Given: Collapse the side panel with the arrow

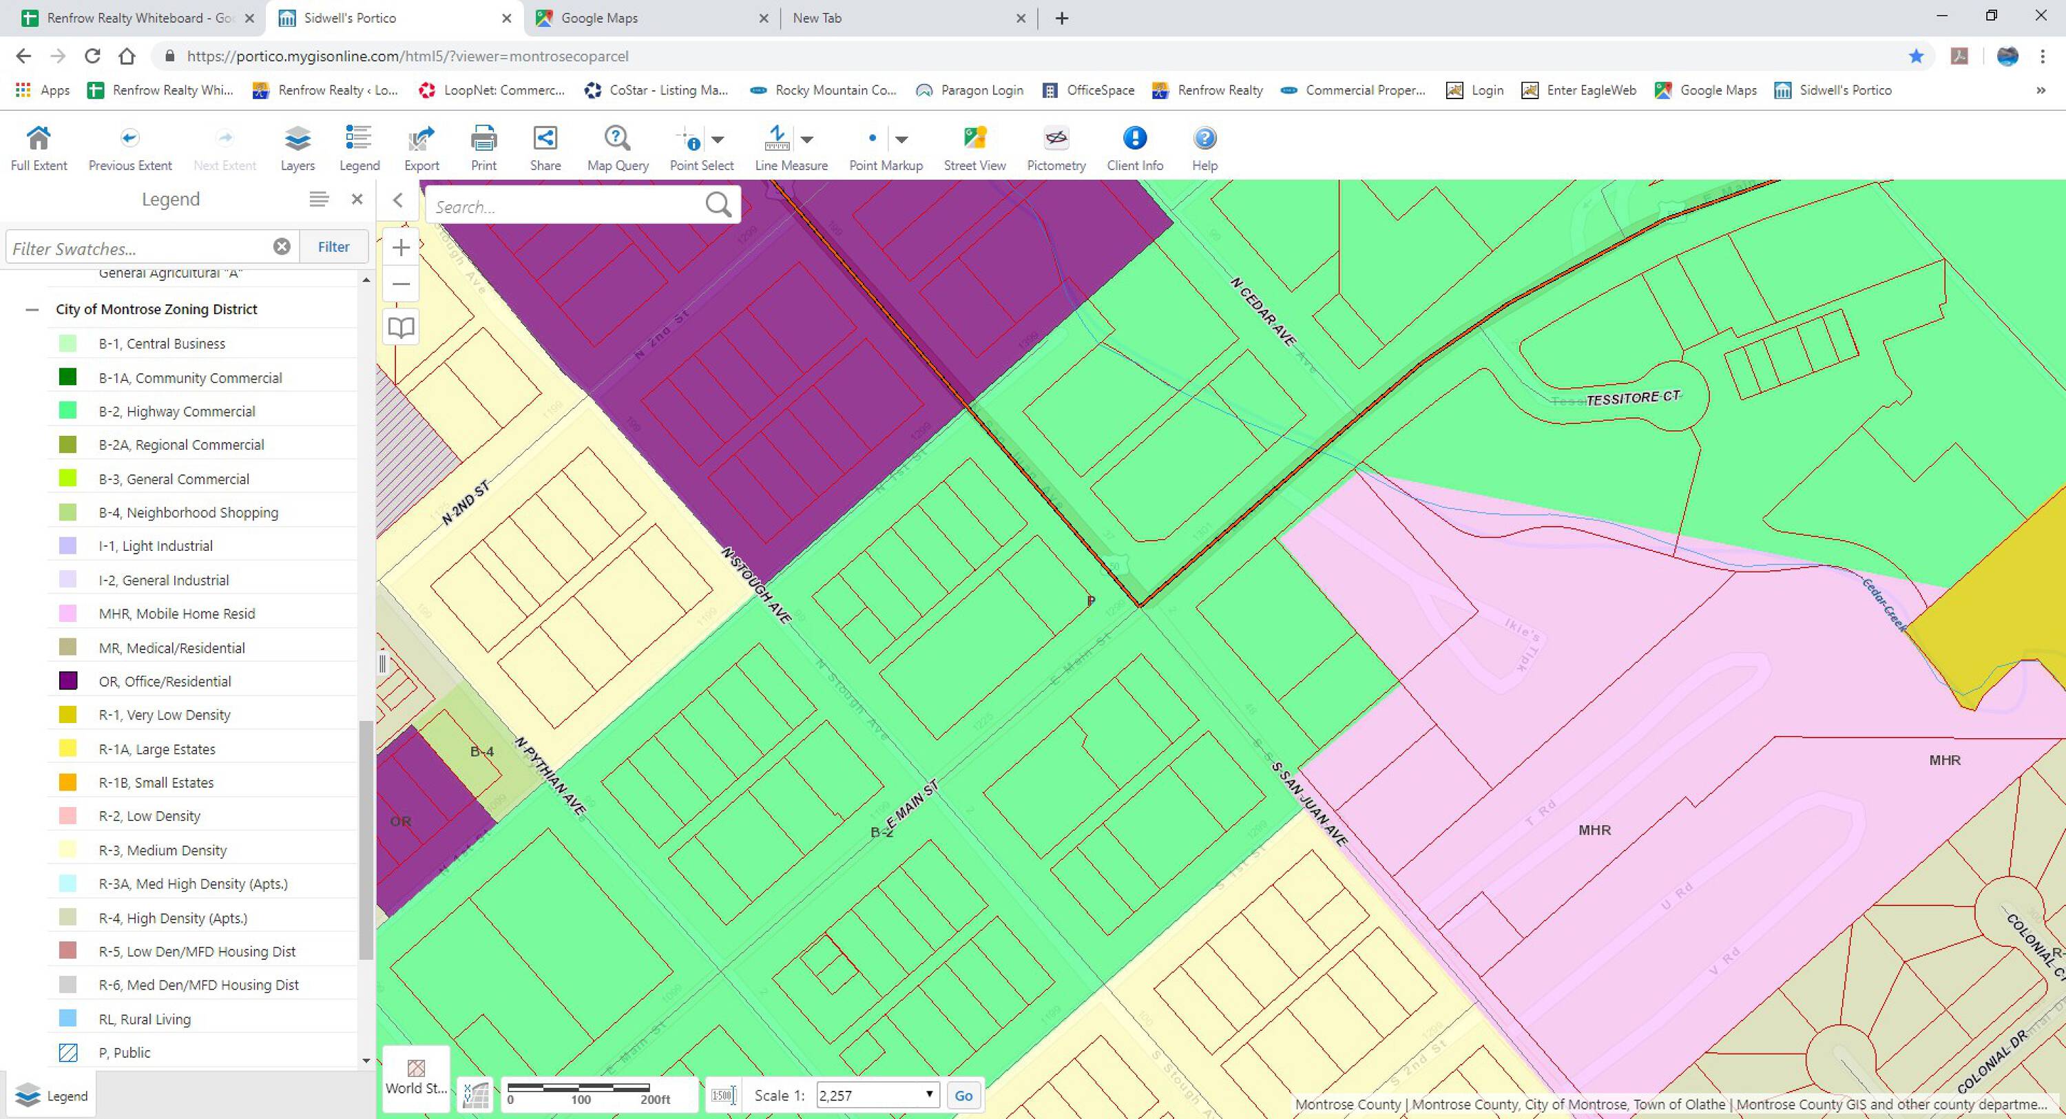Looking at the screenshot, I should point(398,200).
